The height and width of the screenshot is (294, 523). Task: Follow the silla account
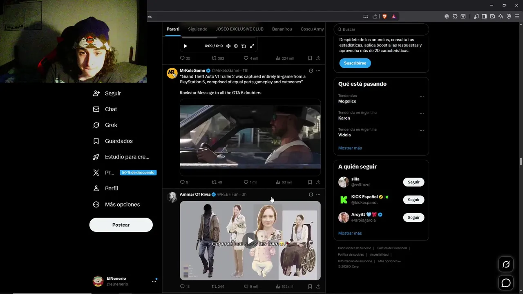413,182
